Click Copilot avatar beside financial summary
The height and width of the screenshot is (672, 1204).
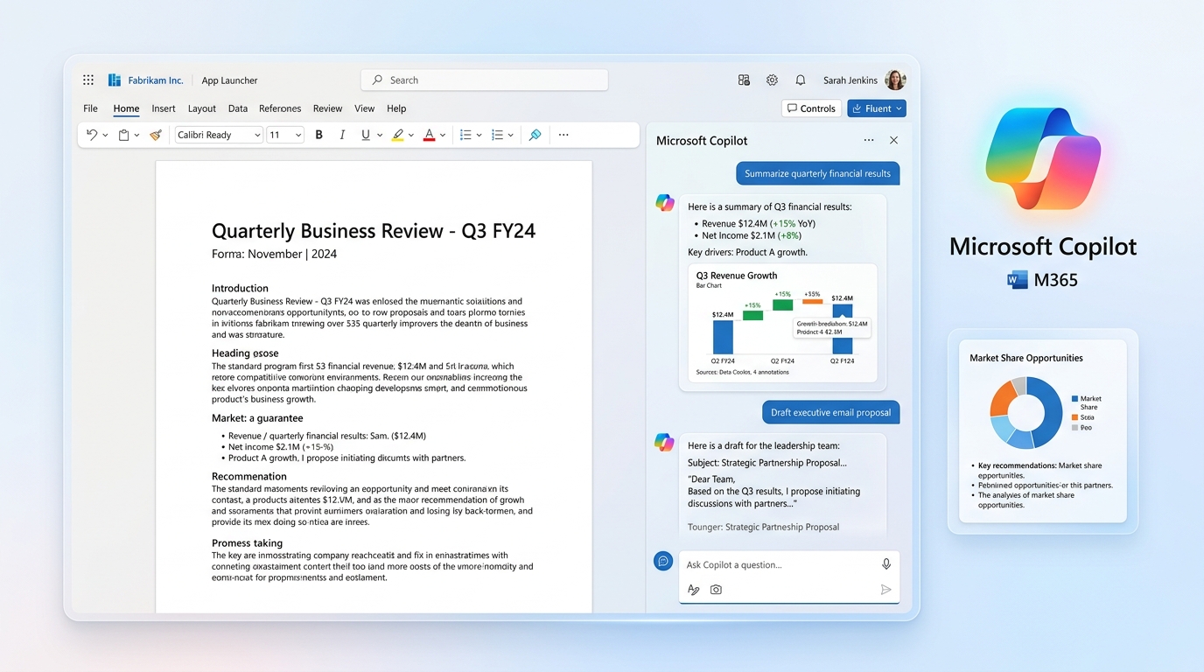tap(665, 203)
